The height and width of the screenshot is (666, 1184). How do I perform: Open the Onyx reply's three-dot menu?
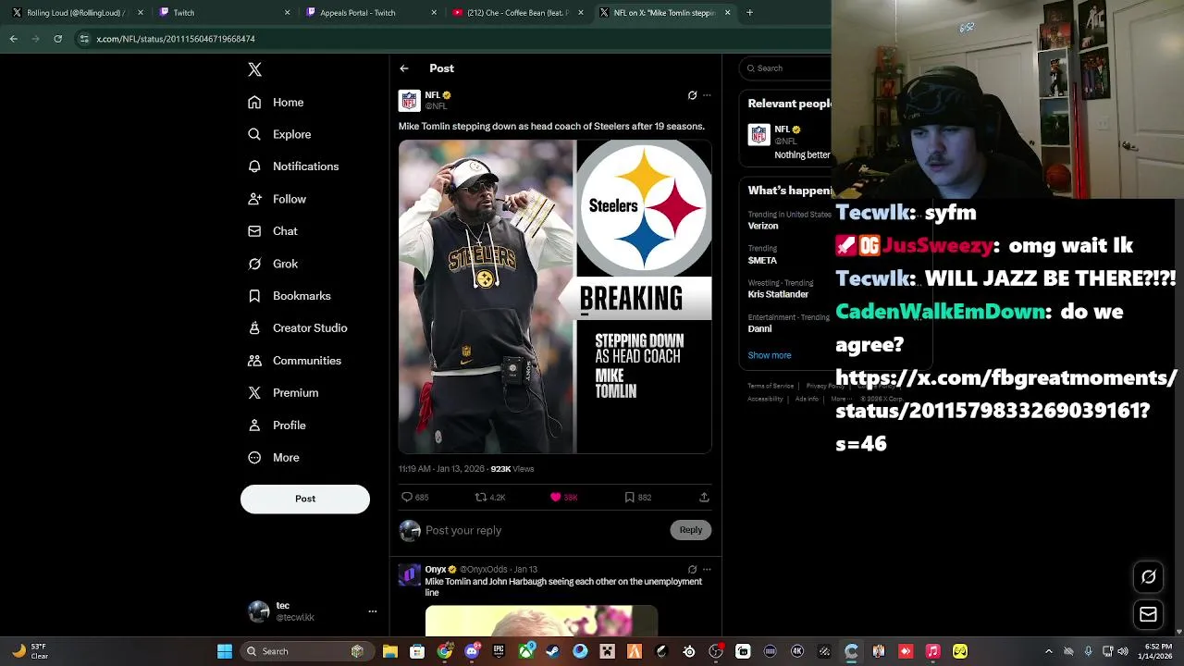click(707, 570)
